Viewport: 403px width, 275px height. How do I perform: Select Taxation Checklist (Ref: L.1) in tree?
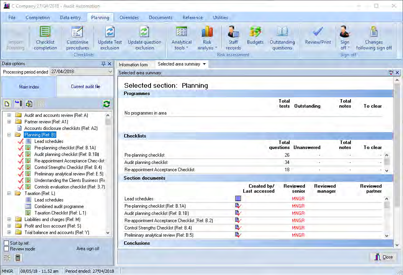tap(60, 213)
